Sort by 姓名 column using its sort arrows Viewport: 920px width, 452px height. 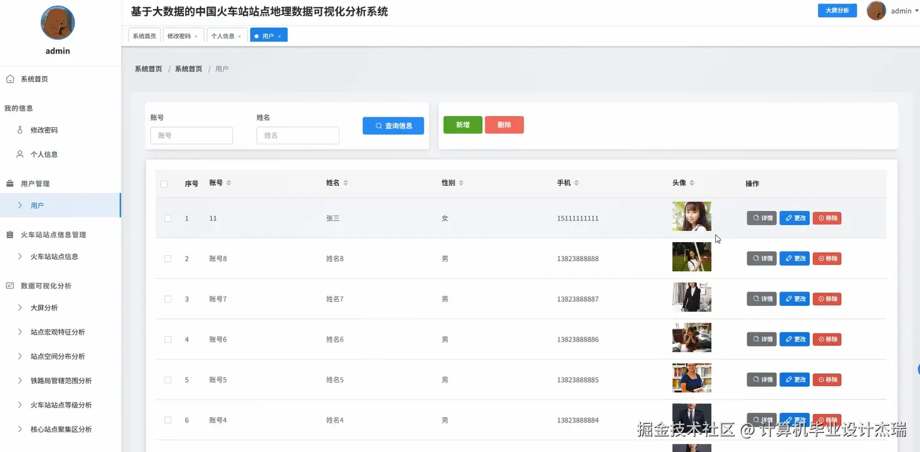click(x=346, y=183)
